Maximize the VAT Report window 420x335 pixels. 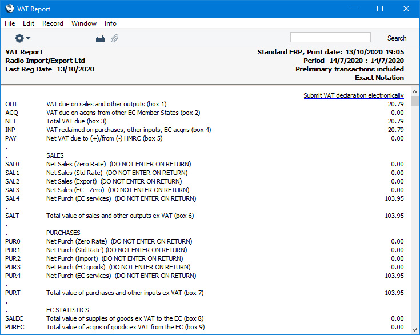380,9
